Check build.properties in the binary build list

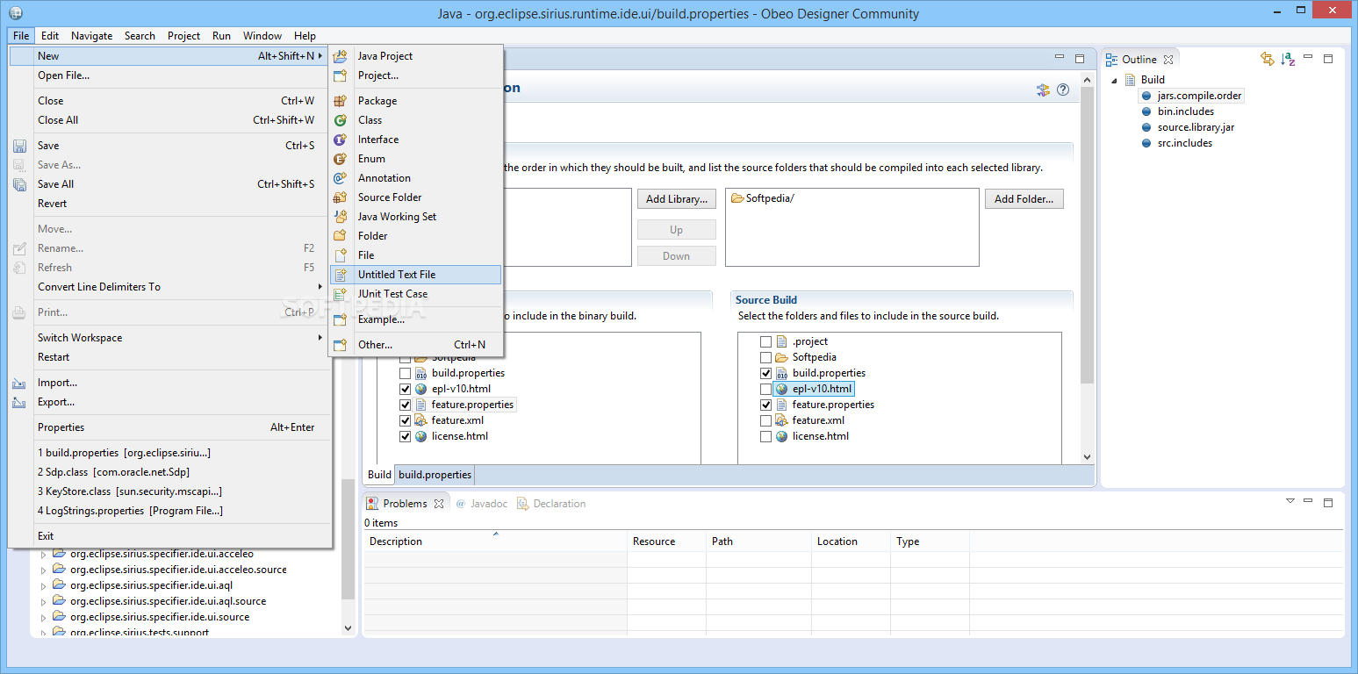(x=405, y=373)
